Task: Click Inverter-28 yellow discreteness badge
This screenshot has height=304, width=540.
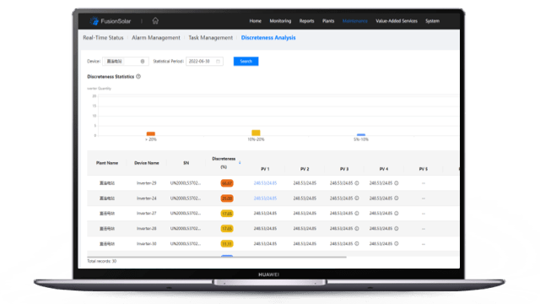Action: (227, 229)
